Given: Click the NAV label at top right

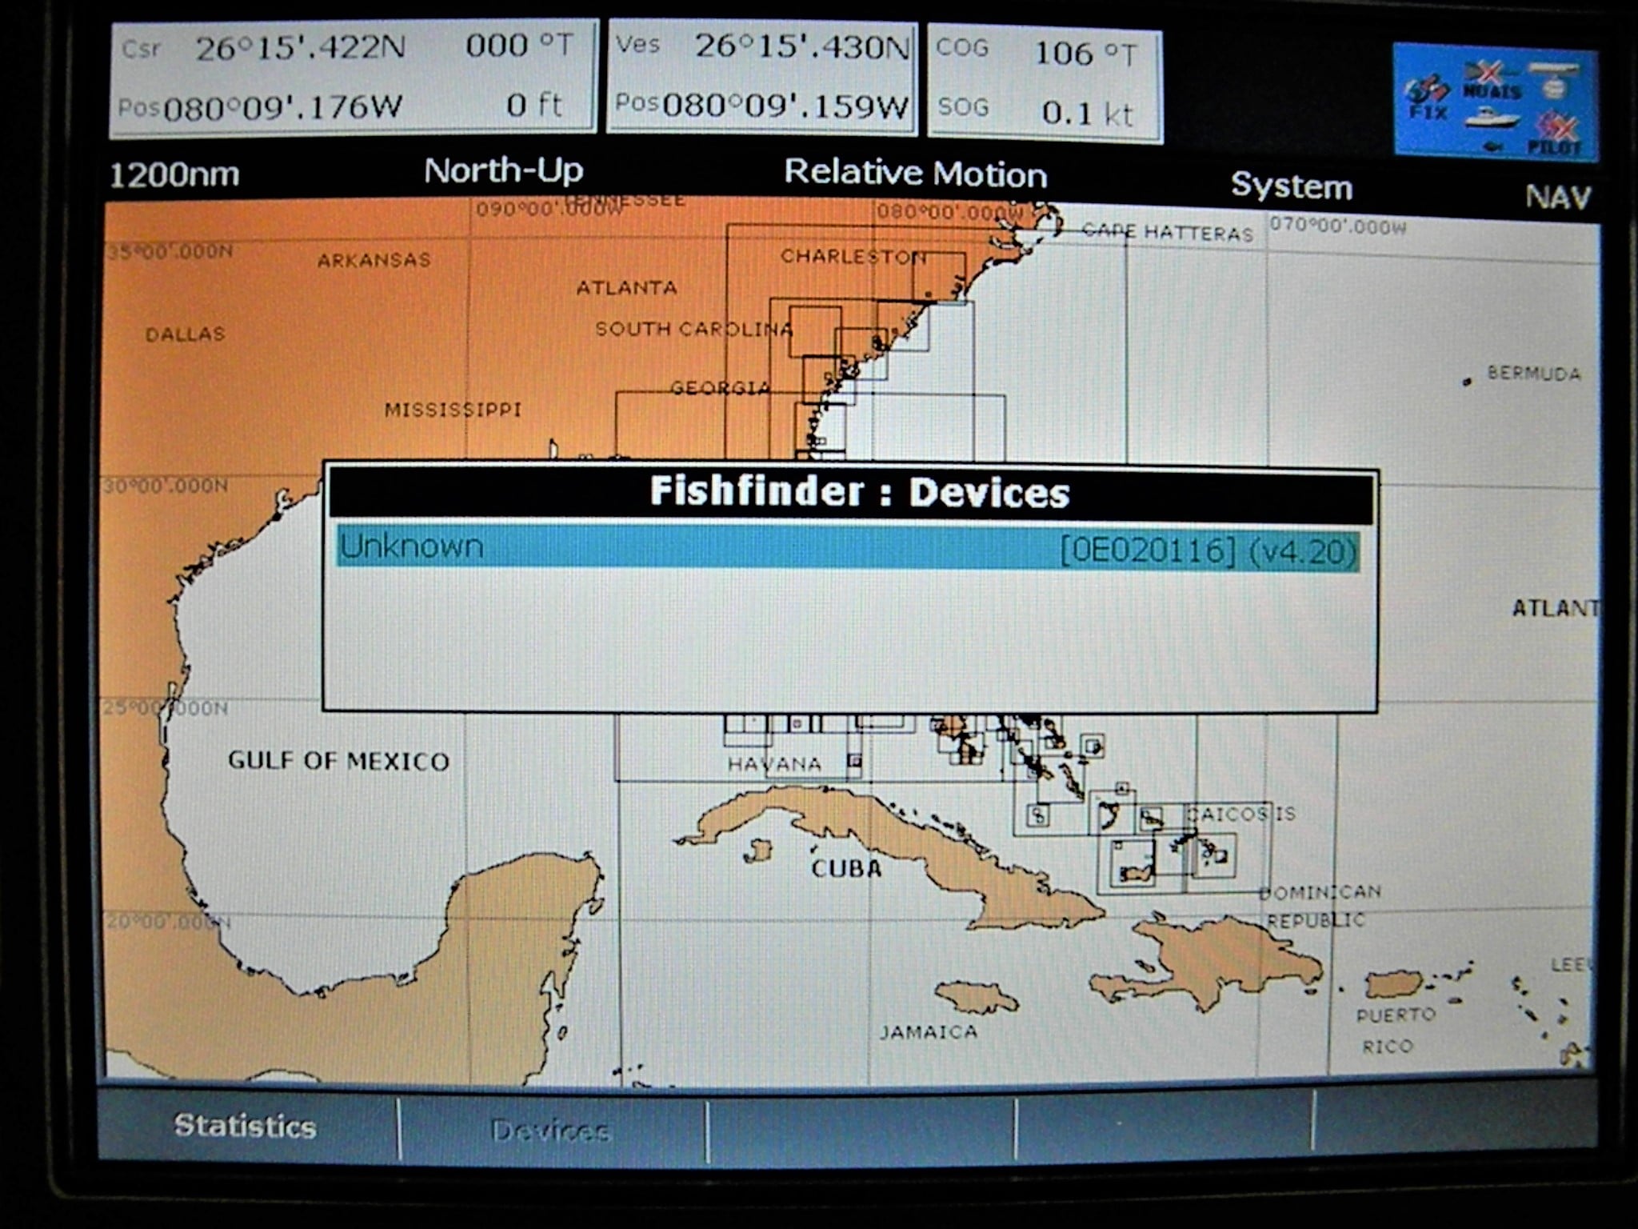Looking at the screenshot, I should click(x=1557, y=197).
